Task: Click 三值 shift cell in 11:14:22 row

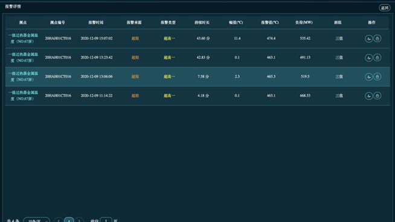Action: coord(339,96)
